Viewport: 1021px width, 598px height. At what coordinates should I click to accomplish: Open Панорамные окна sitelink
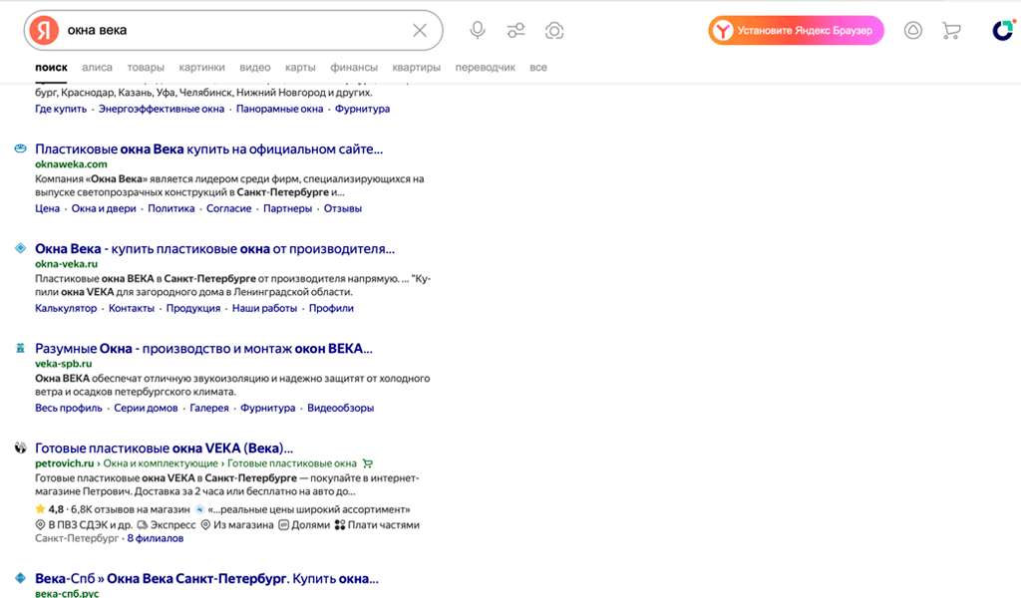coord(279,109)
